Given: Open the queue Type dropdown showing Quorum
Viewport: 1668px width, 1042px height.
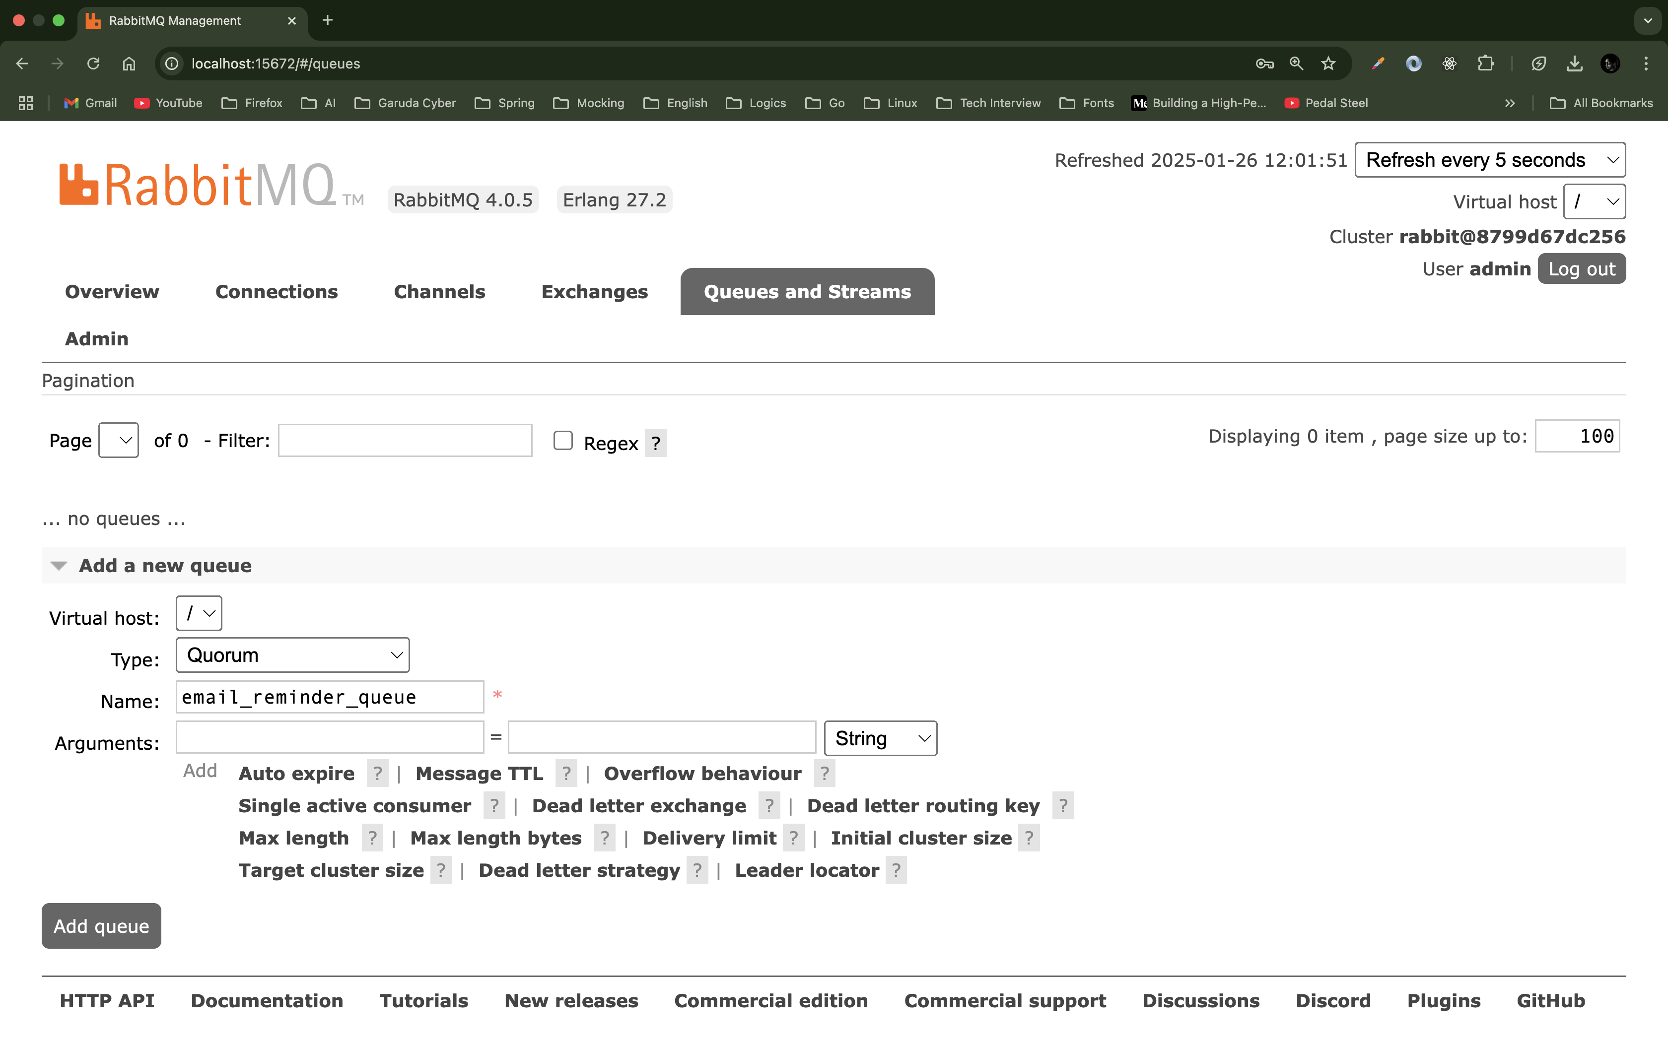Looking at the screenshot, I should point(293,654).
